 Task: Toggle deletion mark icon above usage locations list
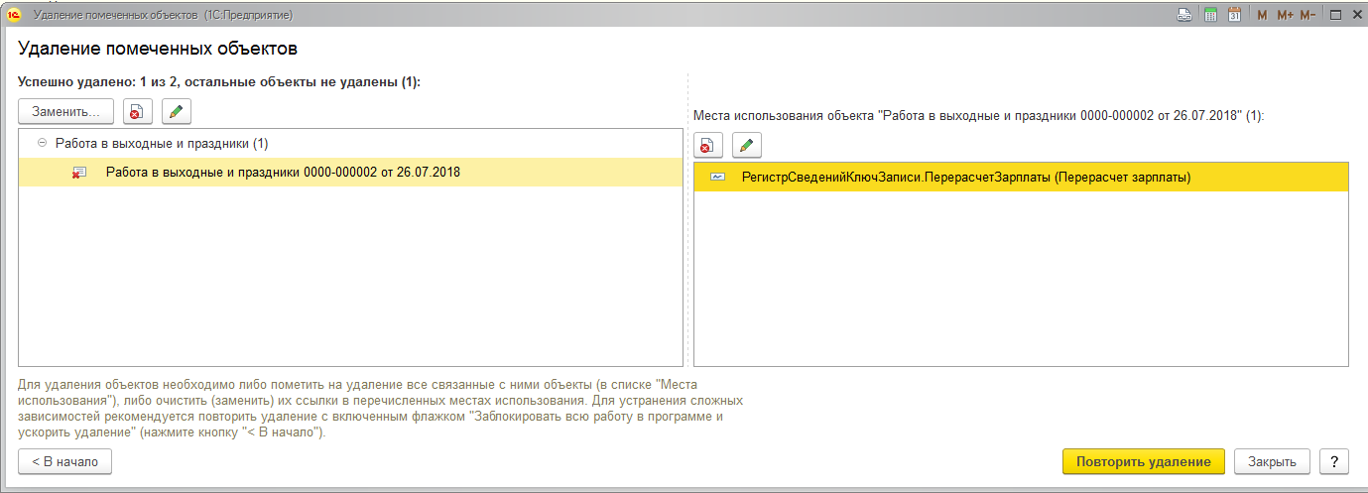point(707,146)
